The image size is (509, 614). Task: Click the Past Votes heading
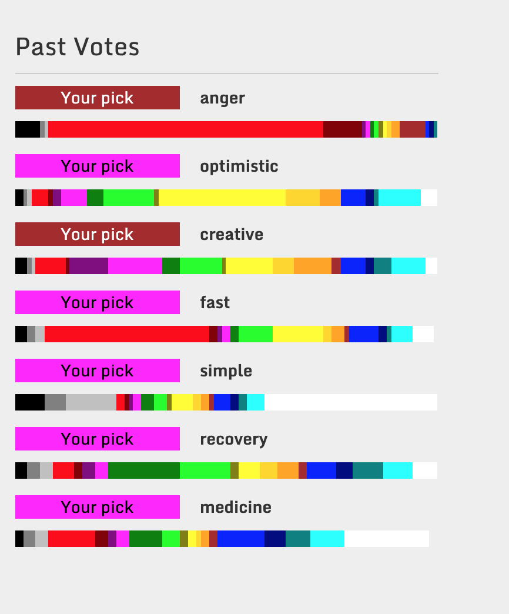click(78, 47)
